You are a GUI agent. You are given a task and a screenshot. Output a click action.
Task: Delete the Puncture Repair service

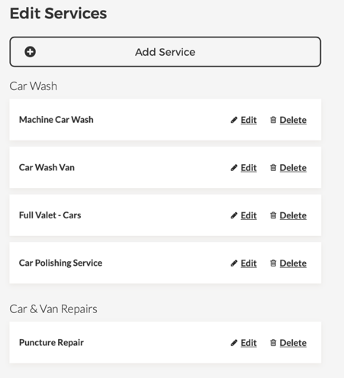(293, 343)
